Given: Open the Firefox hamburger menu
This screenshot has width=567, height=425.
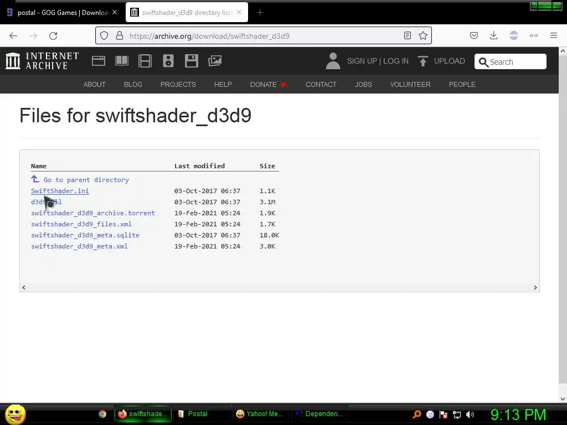Looking at the screenshot, I should click(x=554, y=35).
